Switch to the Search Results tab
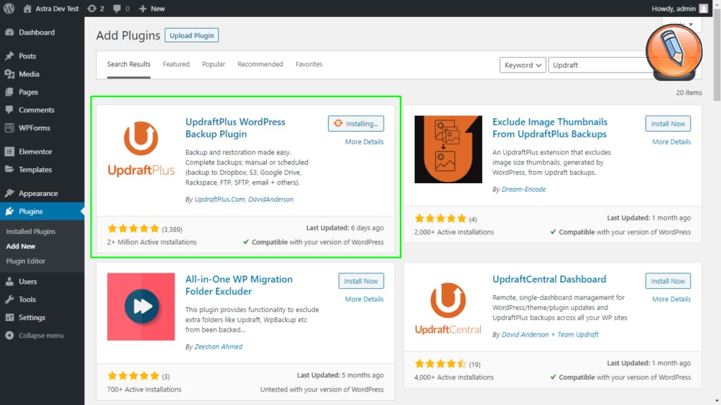This screenshot has width=721, height=405. 129,64
